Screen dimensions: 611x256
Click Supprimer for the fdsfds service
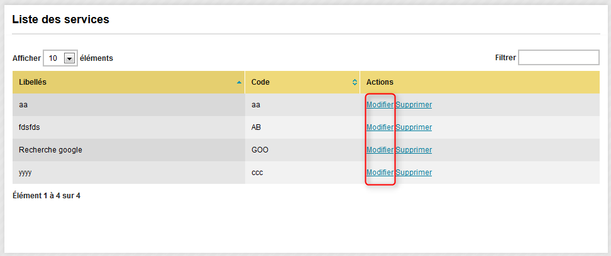coord(414,127)
